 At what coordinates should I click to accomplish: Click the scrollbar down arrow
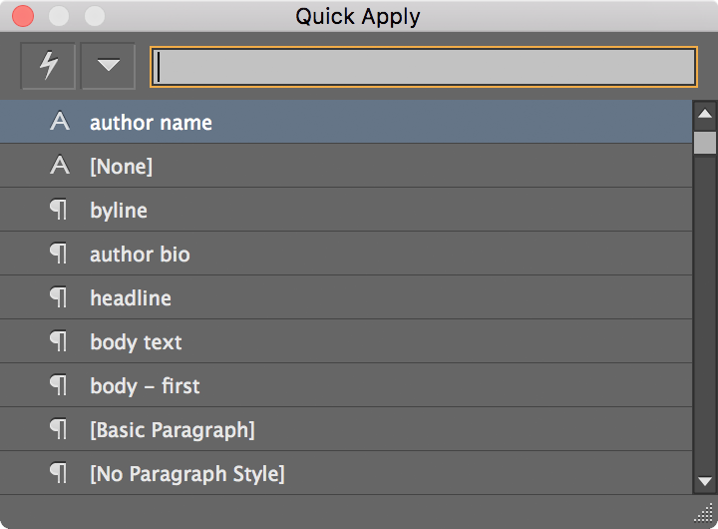pos(705,480)
